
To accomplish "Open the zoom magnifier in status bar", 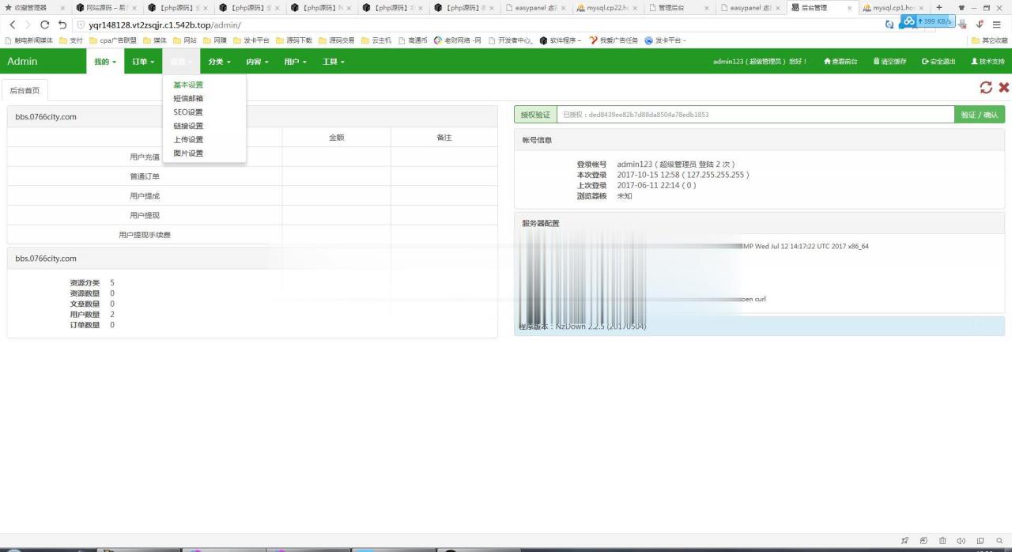I will 999,541.
